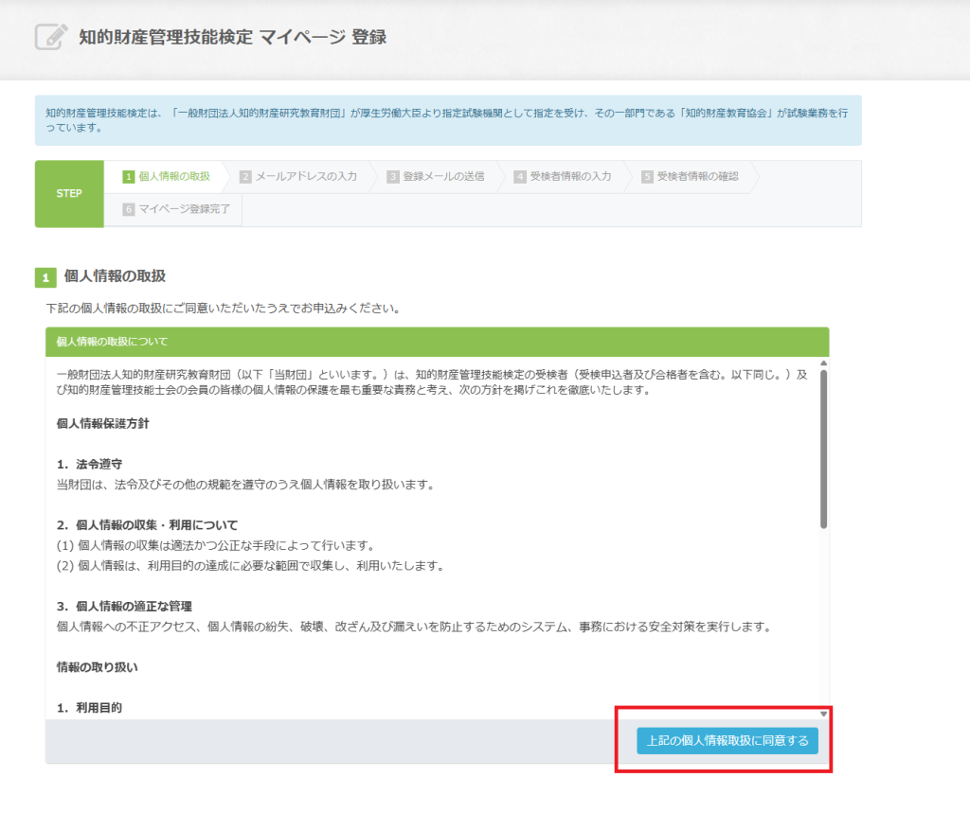Image resolution: width=970 pixels, height=813 pixels.
Task: Click the page title 知的財産管理技能検定 マイページ 登録
Action: (x=232, y=38)
